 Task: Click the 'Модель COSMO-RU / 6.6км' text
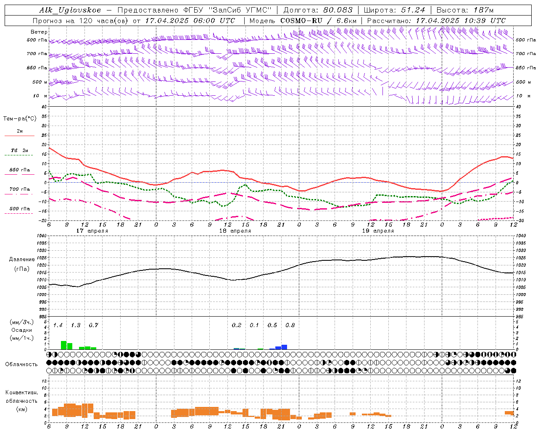pyautogui.click(x=303, y=21)
